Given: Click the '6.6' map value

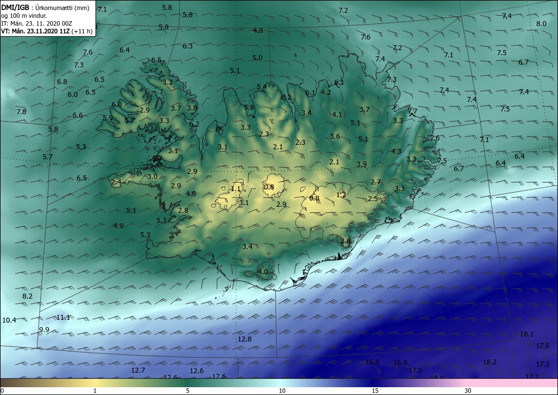Looking at the screenshot, I should [78, 115].
